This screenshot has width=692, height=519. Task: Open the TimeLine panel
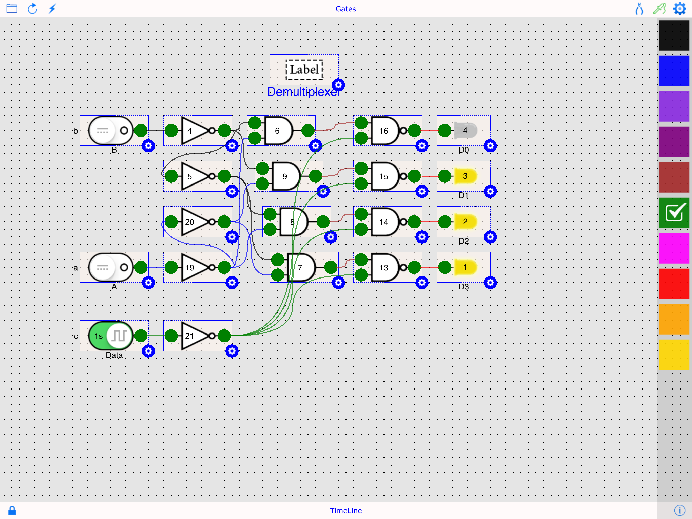point(346,511)
